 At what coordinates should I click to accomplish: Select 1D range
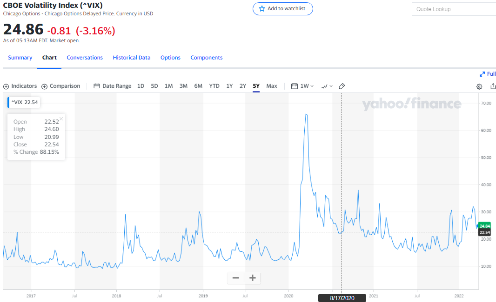coord(141,86)
